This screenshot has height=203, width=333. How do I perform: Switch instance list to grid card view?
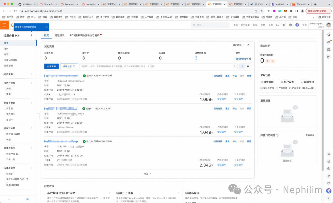coord(248,66)
